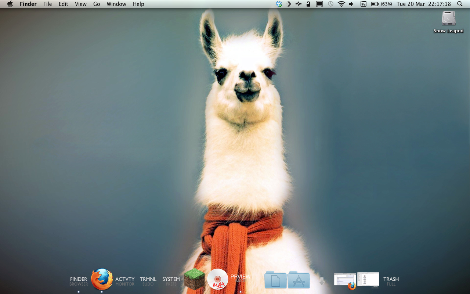Click the padlock menu bar icon
Image resolution: width=470 pixels, height=294 pixels.
coord(308,4)
